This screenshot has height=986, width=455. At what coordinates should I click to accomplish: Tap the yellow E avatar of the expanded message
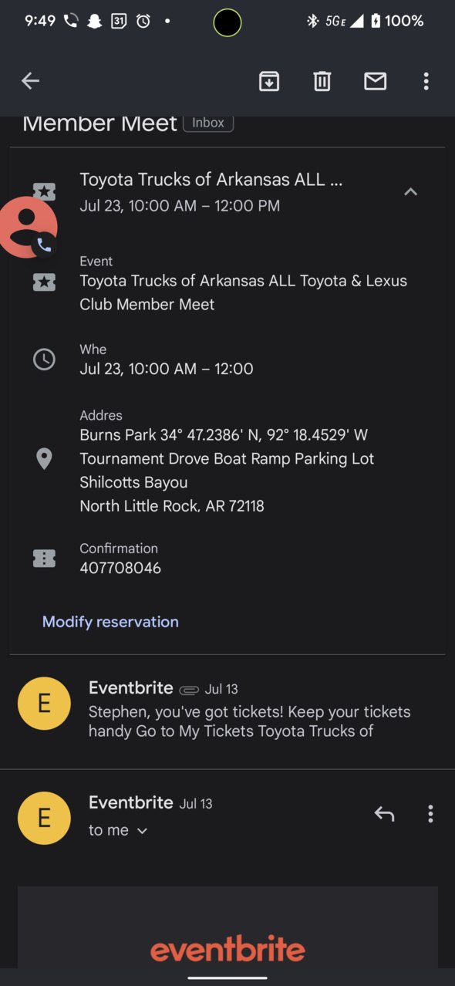(44, 818)
